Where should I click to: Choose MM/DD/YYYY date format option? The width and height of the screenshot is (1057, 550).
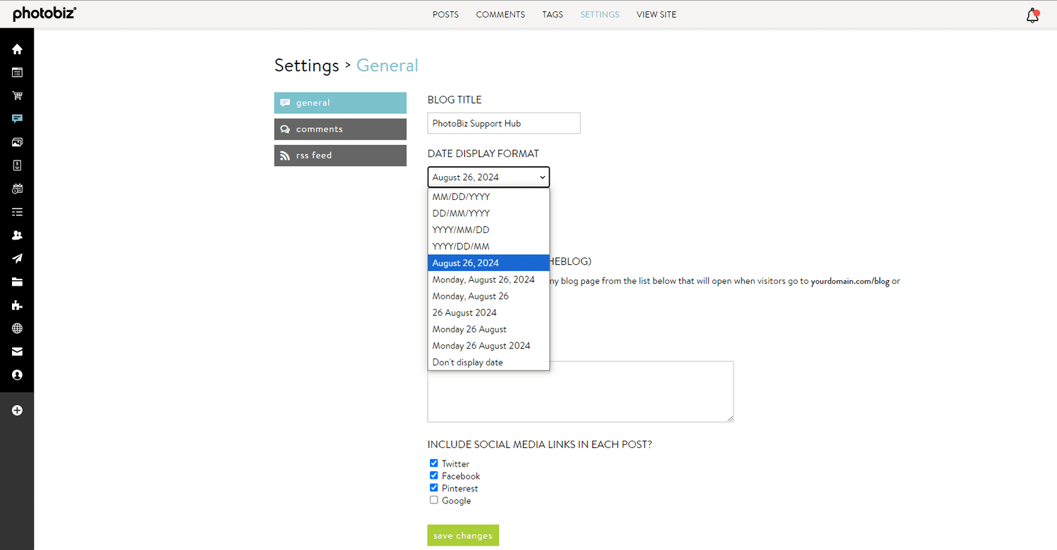pos(488,196)
